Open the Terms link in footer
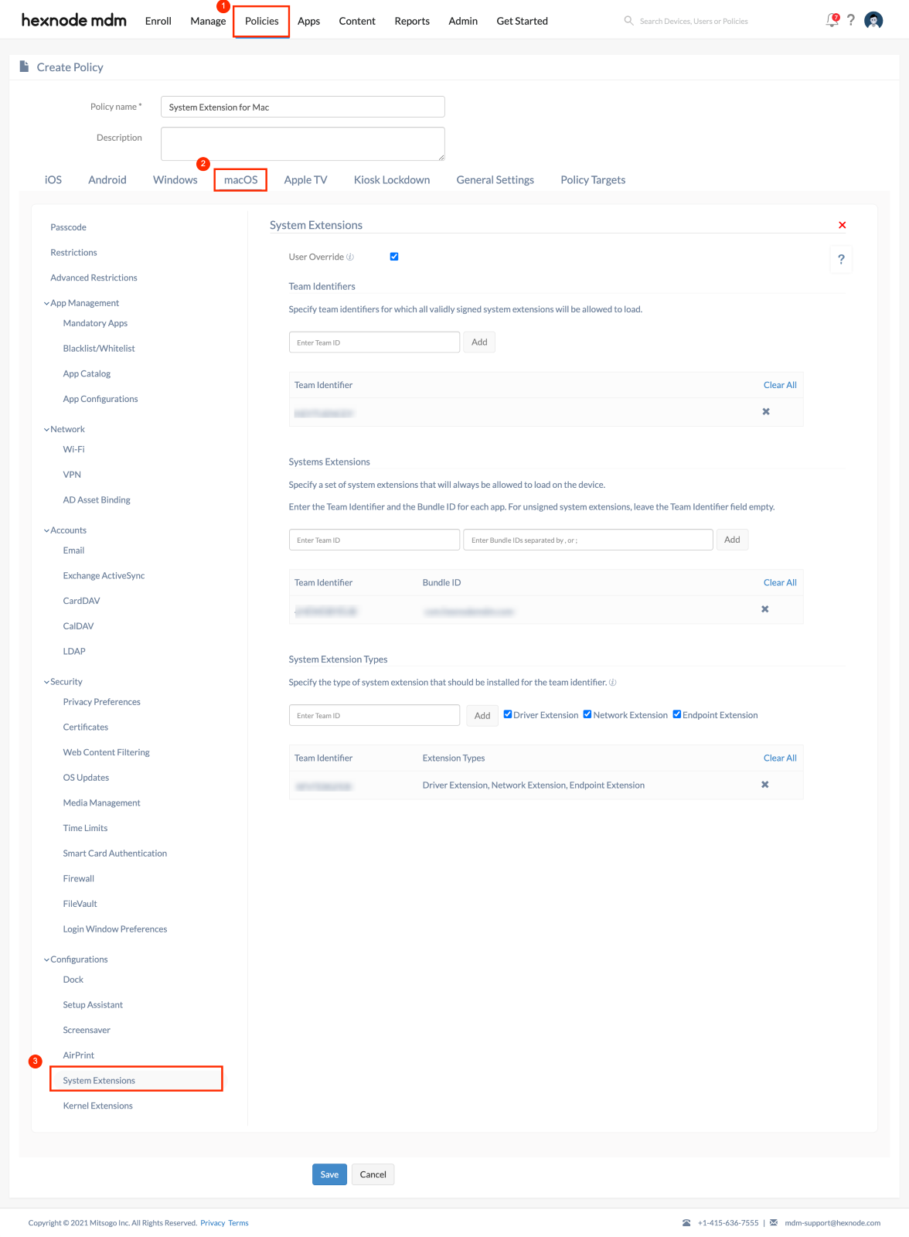This screenshot has width=909, height=1237. [x=238, y=1223]
